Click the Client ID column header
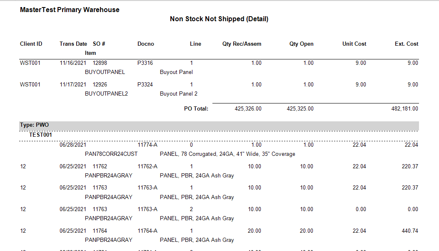Screen dimensions: 439x251 tap(31, 44)
